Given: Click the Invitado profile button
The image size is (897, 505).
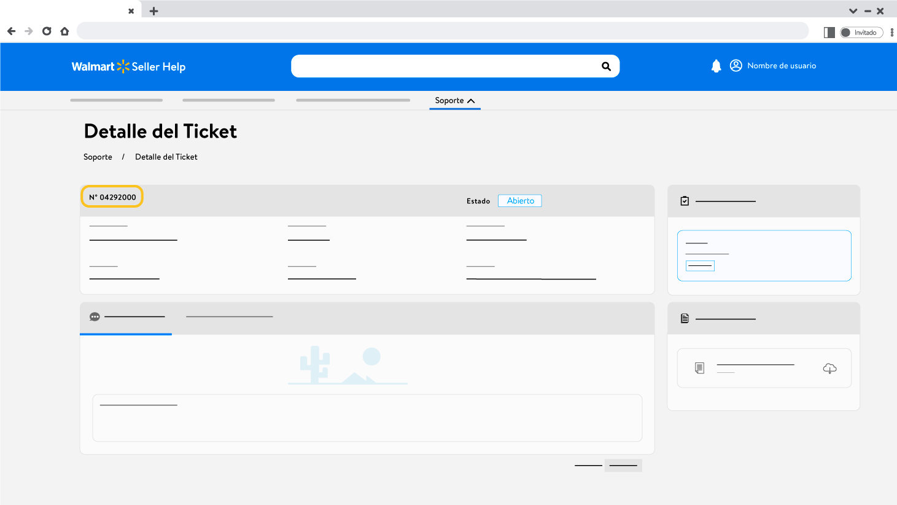Looking at the screenshot, I should [x=861, y=33].
